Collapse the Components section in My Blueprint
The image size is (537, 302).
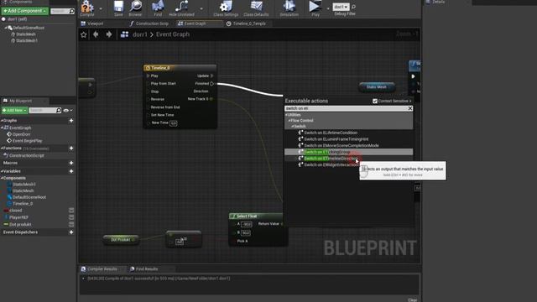(x=2, y=178)
